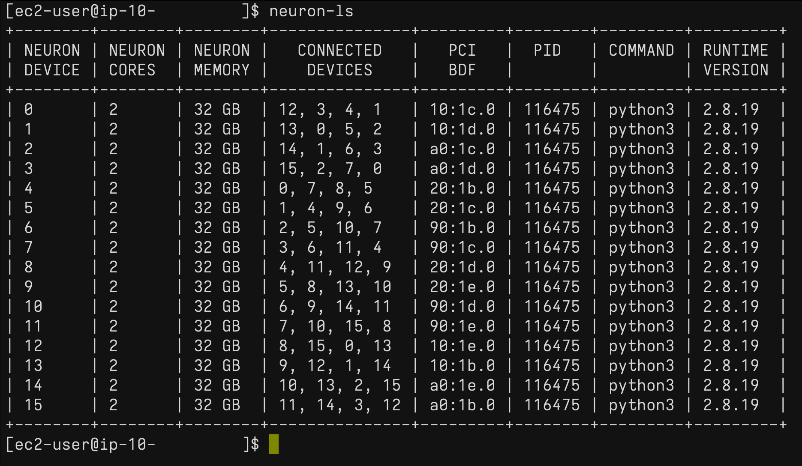Click the NEURON CORES column header

tap(135, 60)
